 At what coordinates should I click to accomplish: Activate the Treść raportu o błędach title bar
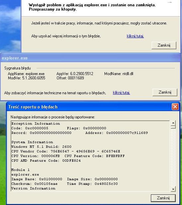click(89, 107)
